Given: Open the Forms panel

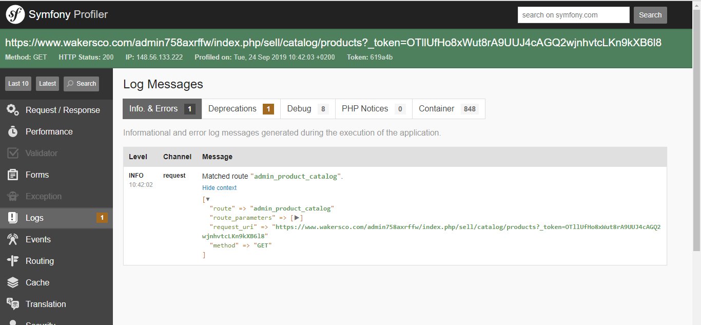Looking at the screenshot, I should click(x=56, y=175).
